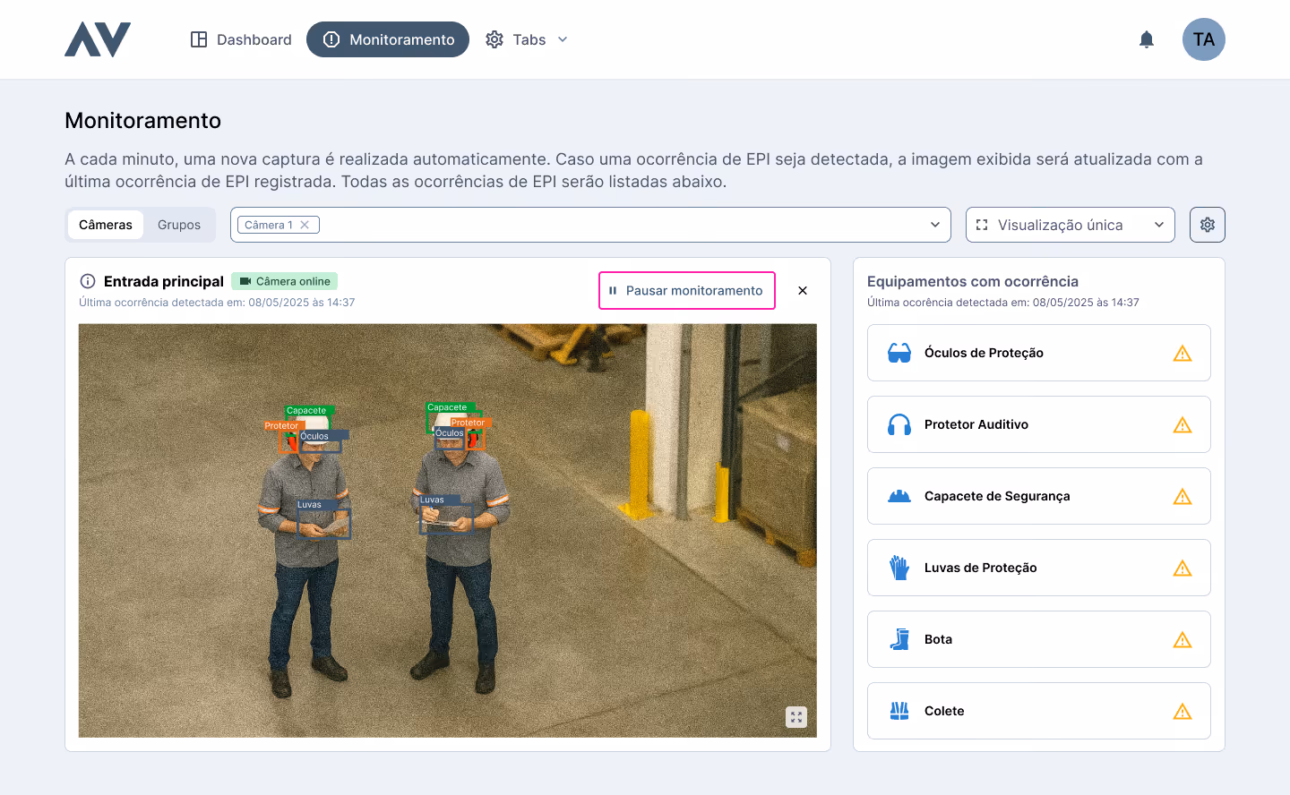Click the warning icon for Óculos de Proteção

(x=1182, y=353)
